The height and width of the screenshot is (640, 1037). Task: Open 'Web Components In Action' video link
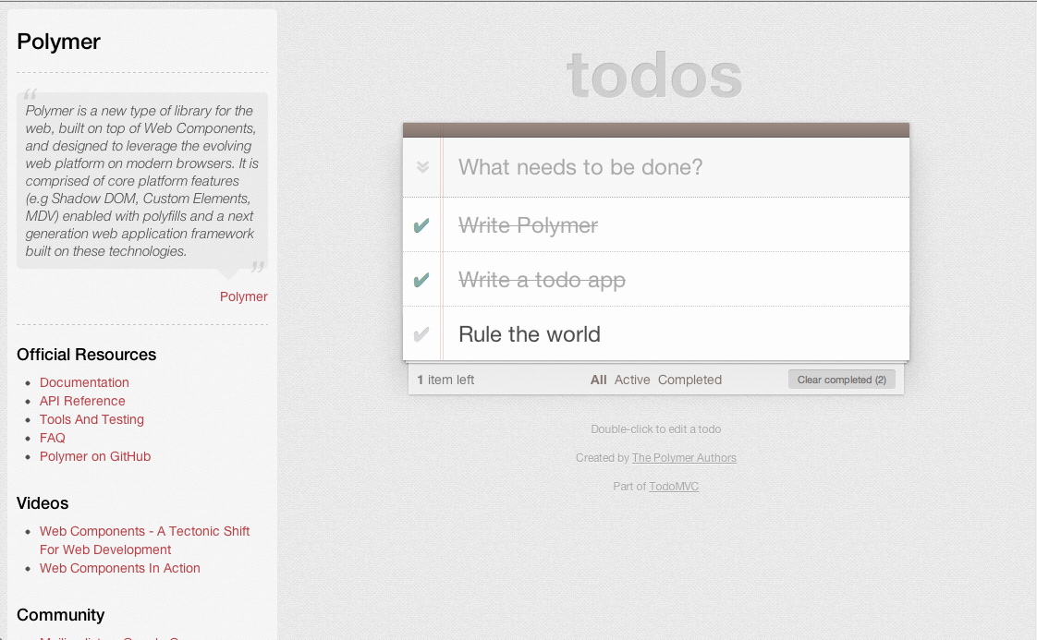(120, 569)
